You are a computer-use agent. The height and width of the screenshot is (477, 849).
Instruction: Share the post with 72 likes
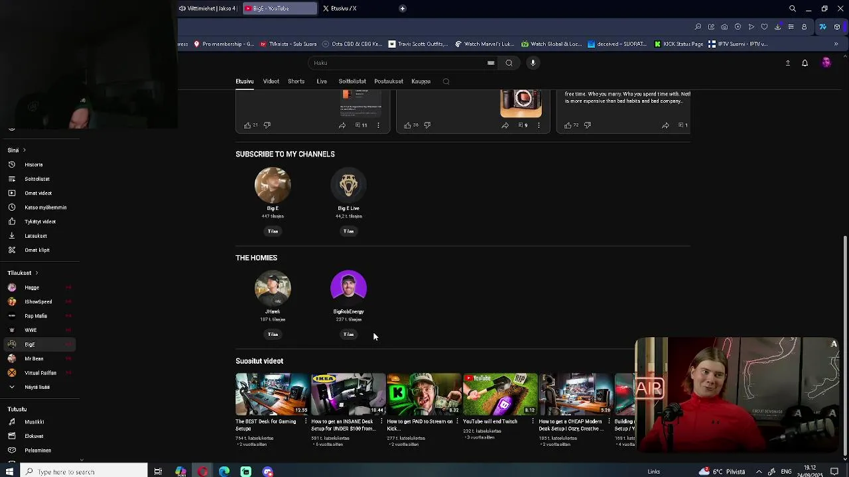point(665,125)
